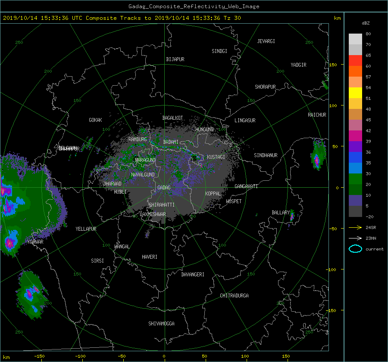This screenshot has width=388, height=362.
Task: Click the CHITRADURGA city label
Action: (234, 296)
